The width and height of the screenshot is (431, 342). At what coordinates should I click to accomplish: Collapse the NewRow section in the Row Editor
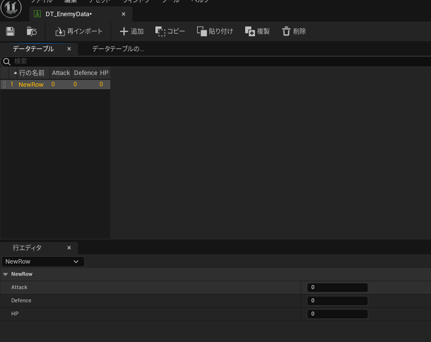pyautogui.click(x=5, y=274)
